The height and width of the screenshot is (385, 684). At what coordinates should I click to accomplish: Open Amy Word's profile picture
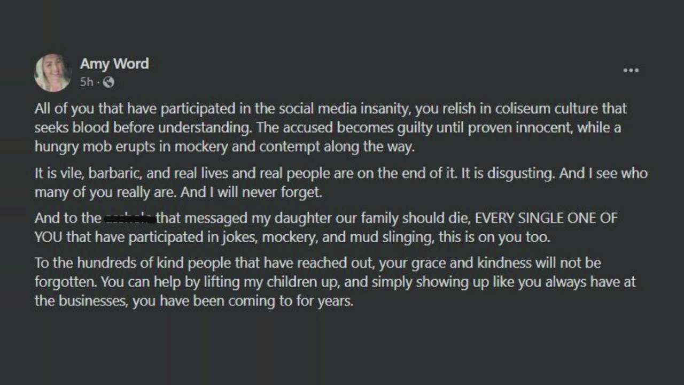(52, 72)
